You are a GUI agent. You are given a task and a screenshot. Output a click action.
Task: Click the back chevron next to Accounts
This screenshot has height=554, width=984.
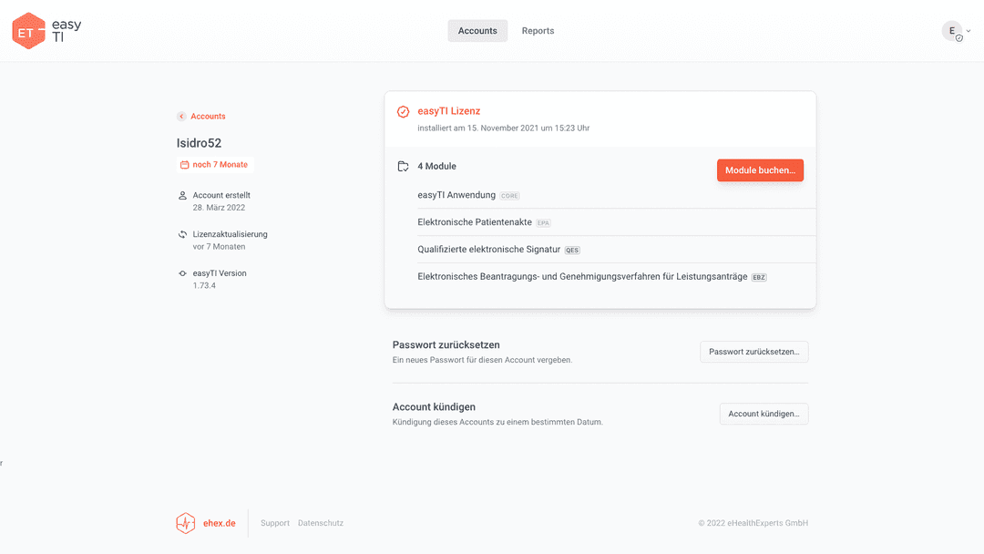[x=181, y=117]
